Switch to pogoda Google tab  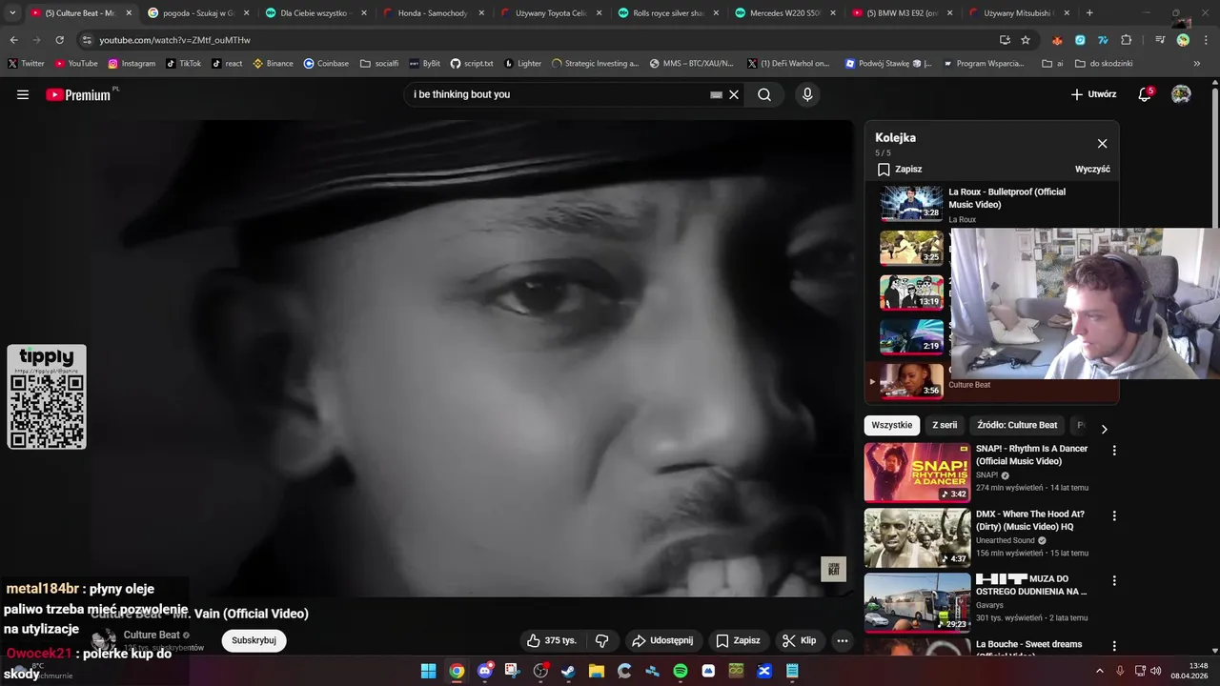tap(198, 13)
